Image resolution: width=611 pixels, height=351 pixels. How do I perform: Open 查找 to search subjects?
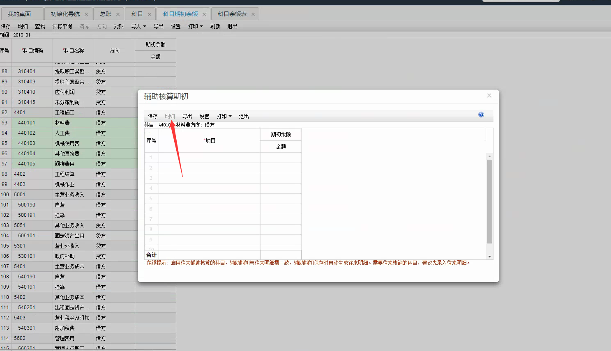pyautogui.click(x=40, y=26)
